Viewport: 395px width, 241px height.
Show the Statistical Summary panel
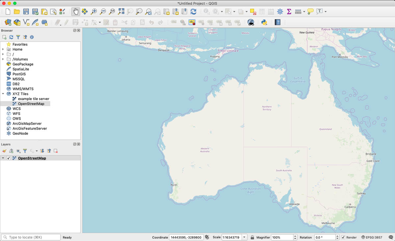[x=289, y=12]
